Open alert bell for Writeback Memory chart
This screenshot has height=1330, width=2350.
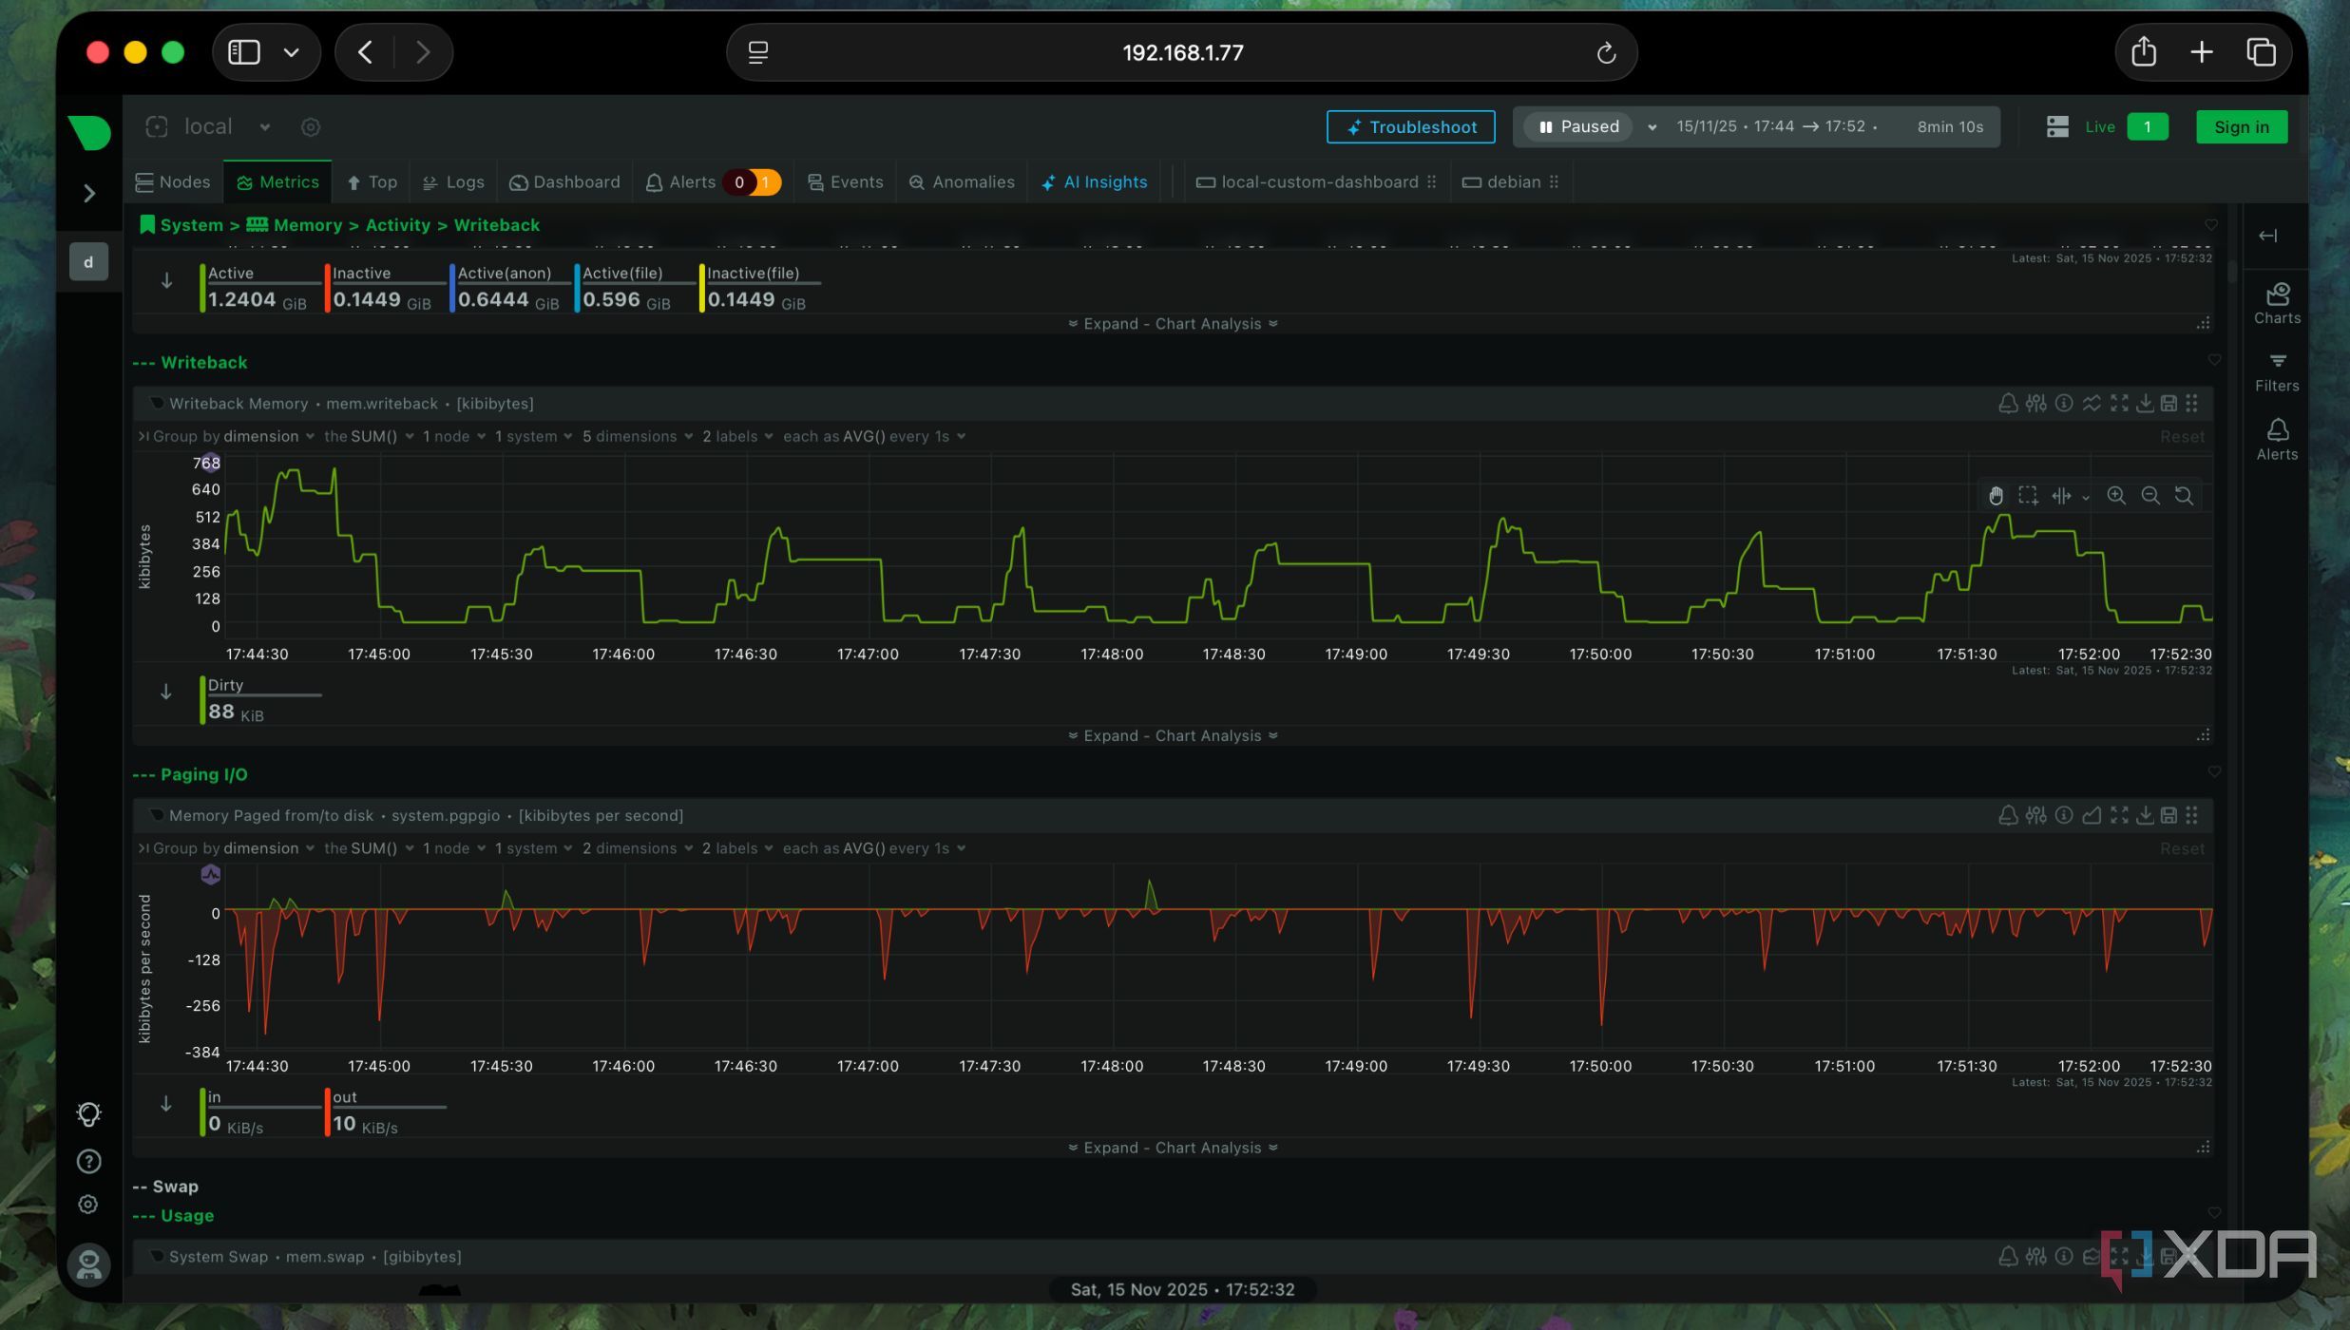[x=2008, y=404]
